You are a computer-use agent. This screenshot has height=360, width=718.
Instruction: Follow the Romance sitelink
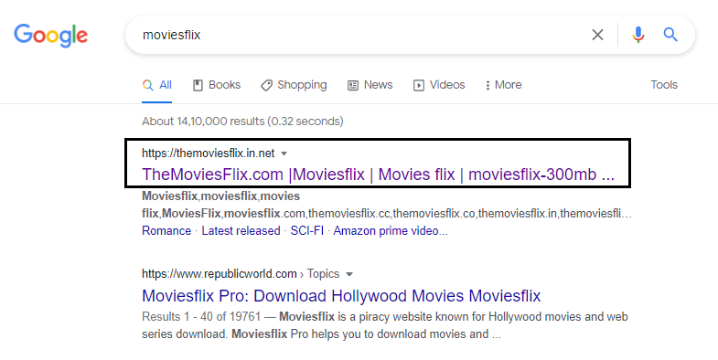click(x=166, y=230)
